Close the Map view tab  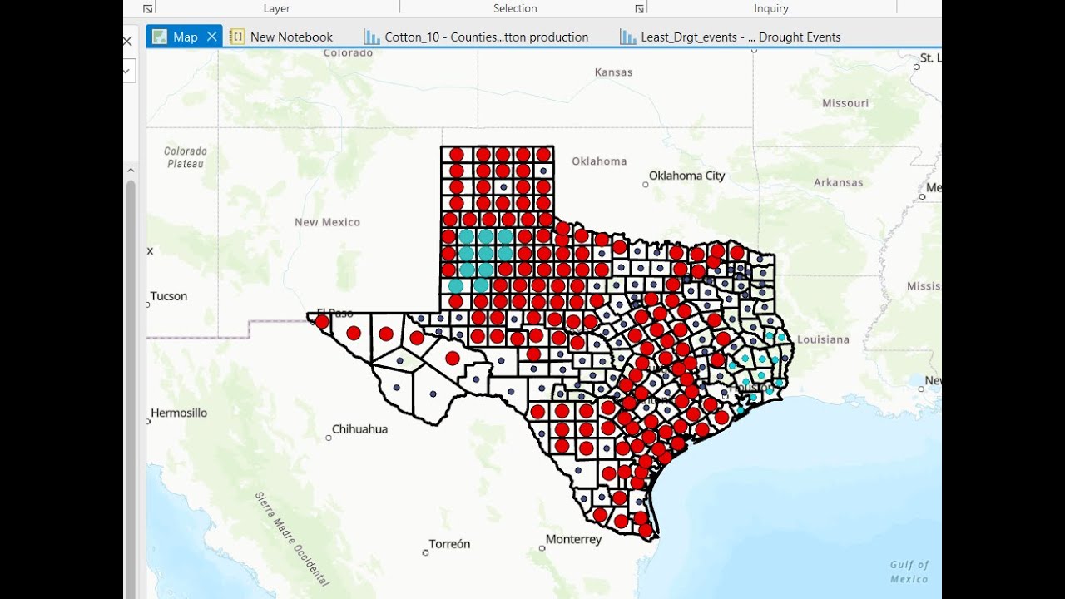(x=211, y=37)
